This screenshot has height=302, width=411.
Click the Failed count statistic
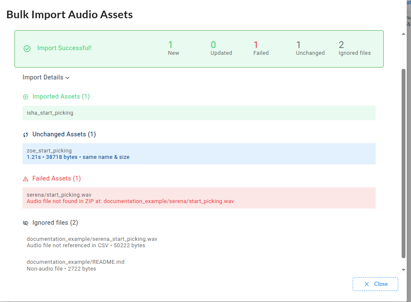260,48
